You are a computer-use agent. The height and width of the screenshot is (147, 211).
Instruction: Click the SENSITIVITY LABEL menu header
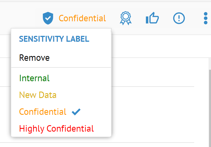tap(54, 39)
